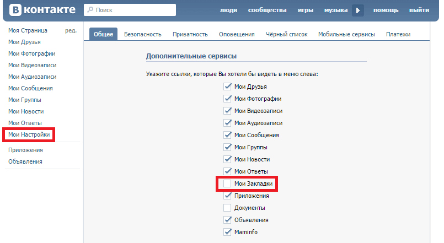Select the Мобильные сервисы tab
The height and width of the screenshot is (243, 444).
pyautogui.click(x=346, y=34)
